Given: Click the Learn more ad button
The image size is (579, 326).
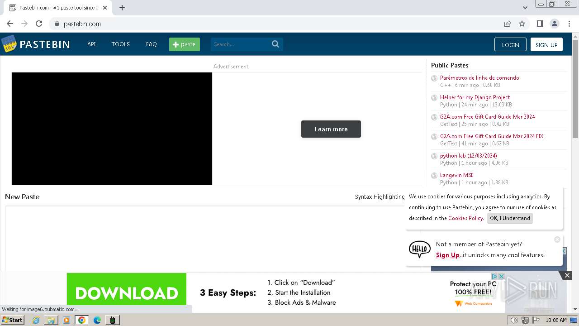Looking at the screenshot, I should tap(331, 129).
